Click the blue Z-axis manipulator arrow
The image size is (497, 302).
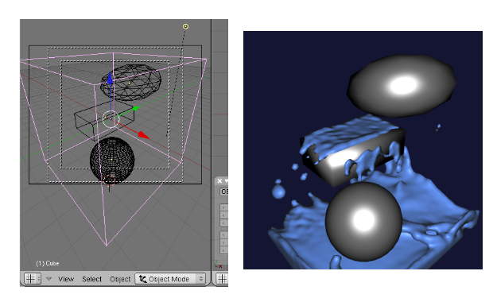pos(110,78)
